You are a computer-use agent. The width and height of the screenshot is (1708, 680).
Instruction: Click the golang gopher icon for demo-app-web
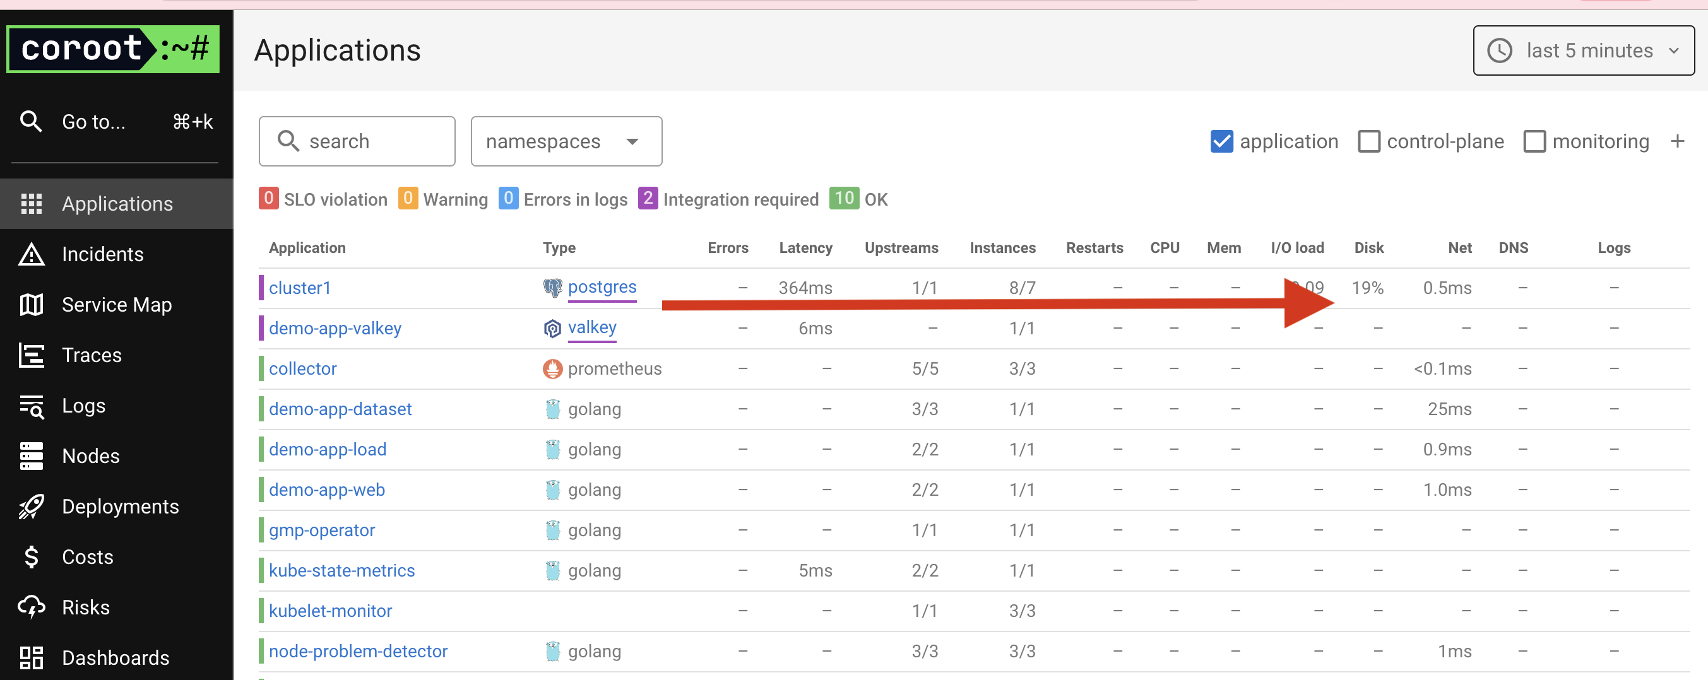552,489
